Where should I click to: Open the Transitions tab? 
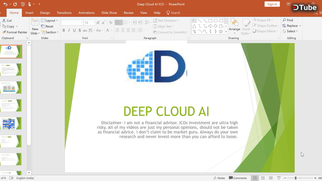click(64, 13)
